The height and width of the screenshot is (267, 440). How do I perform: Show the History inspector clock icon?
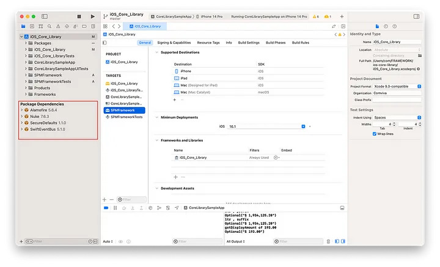tap(386, 26)
